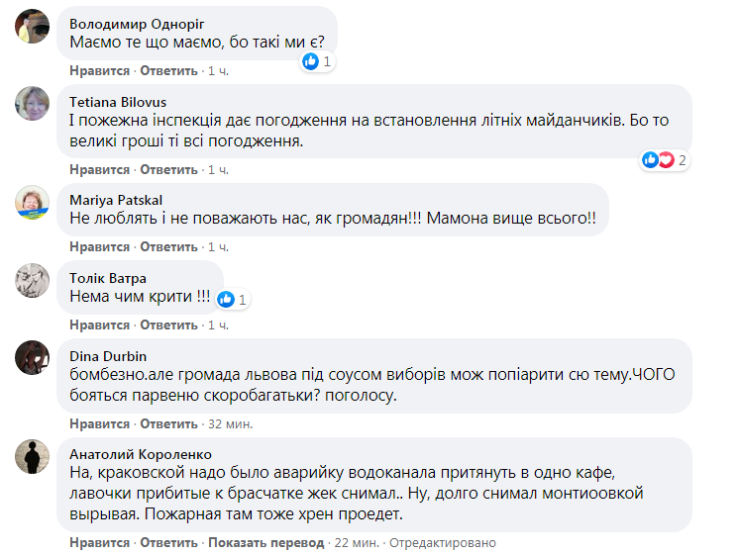Click Ответить under Толік Ватра's comment
The image size is (739, 555).
tap(168, 324)
